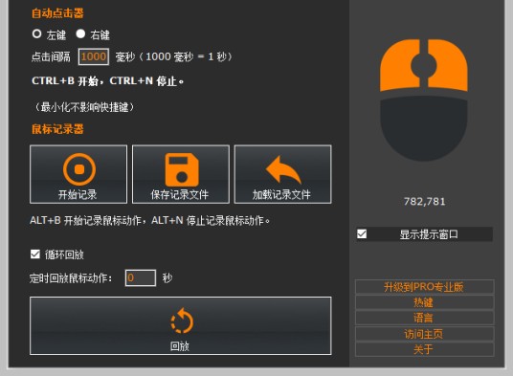Viewport: 513px width, 376px height.
Task: Toggle the 循环回放 checkbox
Action: coord(35,254)
